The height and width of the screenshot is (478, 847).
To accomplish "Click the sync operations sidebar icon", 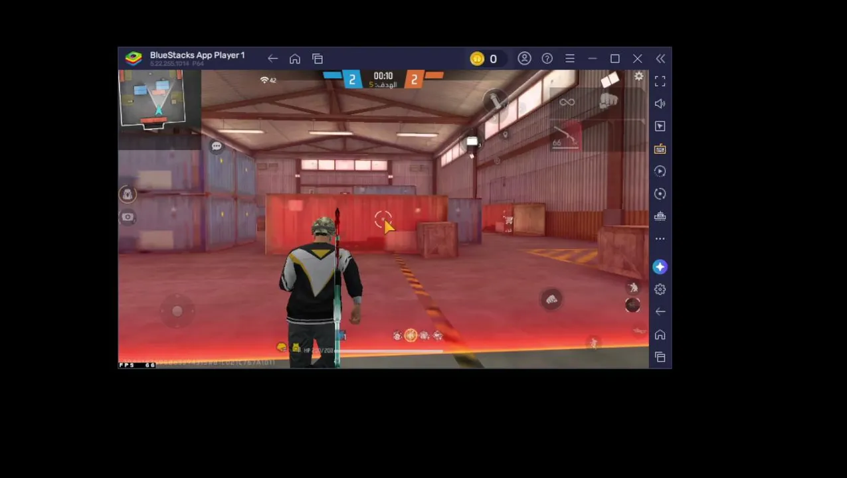I will 660,194.
